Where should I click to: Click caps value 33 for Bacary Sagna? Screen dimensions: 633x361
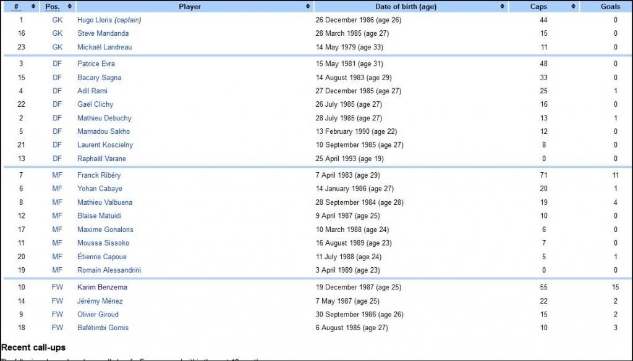pyautogui.click(x=544, y=77)
